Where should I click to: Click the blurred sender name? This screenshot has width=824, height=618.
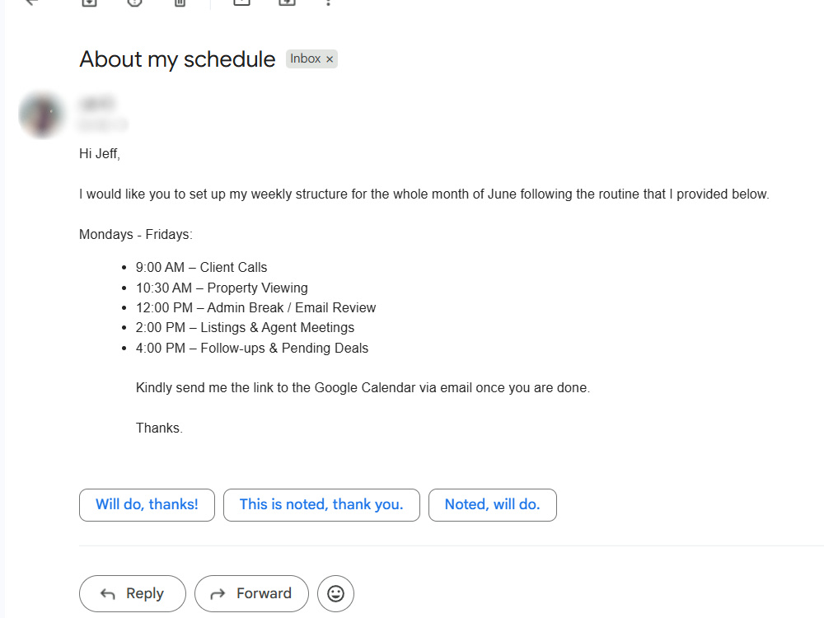[97, 104]
